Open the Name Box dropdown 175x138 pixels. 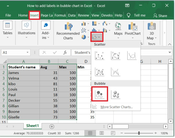(x=27, y=52)
